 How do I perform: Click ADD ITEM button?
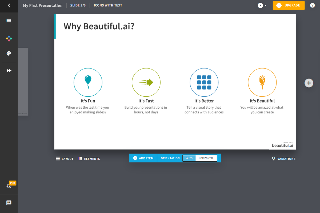(143, 158)
